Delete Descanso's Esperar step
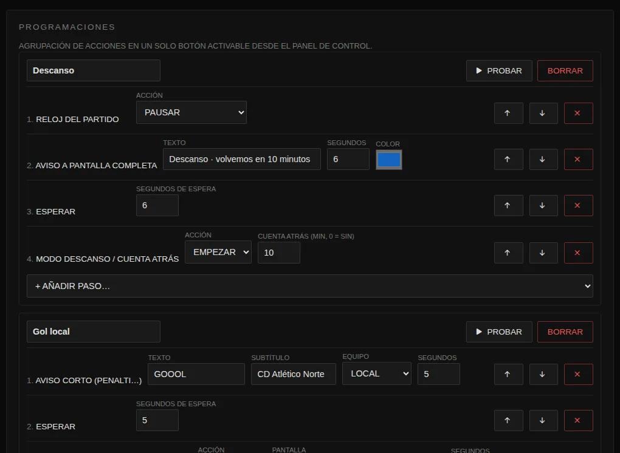Image resolution: width=620 pixels, height=453 pixels. click(578, 205)
